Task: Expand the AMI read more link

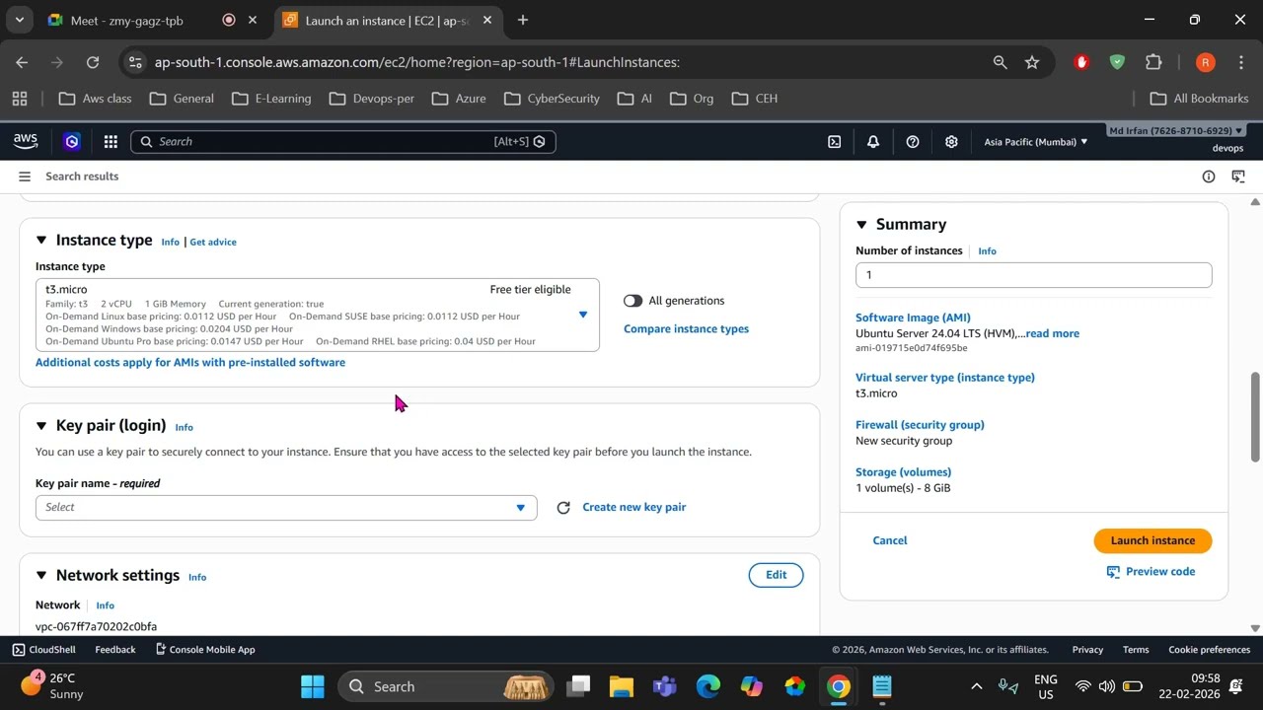Action: (1052, 333)
